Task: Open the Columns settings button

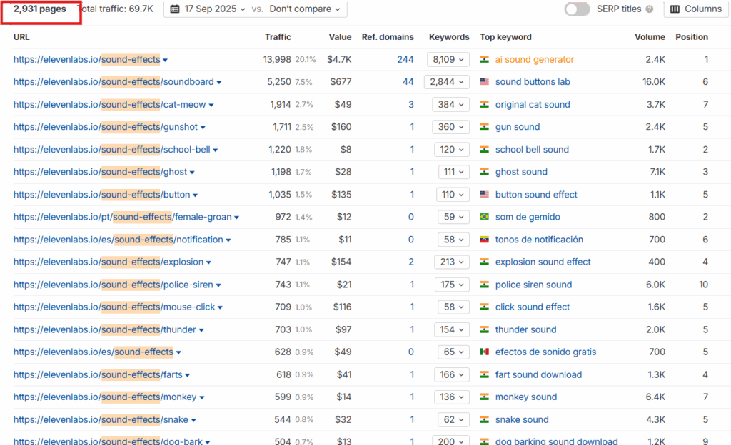Action: tap(696, 9)
